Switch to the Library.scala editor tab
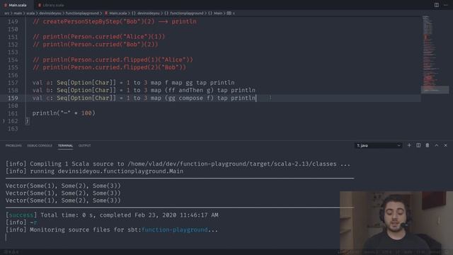This screenshot has width=453, height=255. [x=51, y=5]
